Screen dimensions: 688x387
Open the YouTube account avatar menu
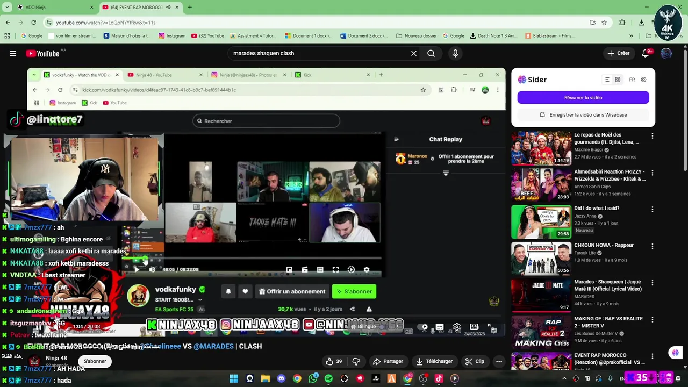pos(666,53)
